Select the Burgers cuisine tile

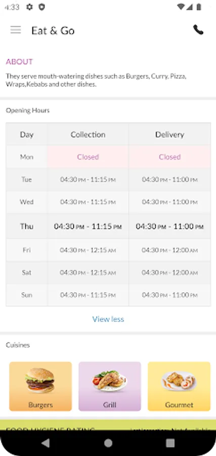[40, 386]
